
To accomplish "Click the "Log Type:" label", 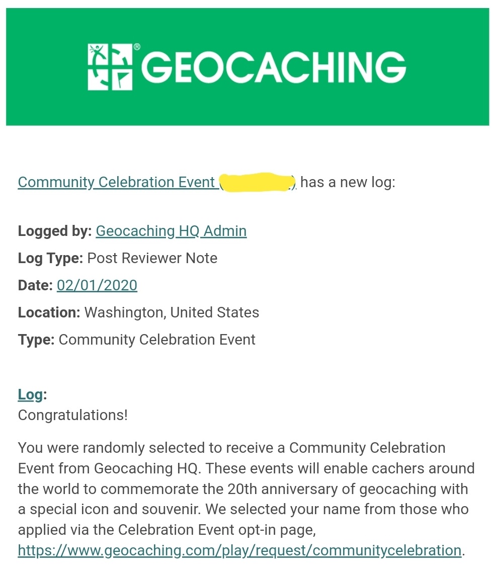I will click(50, 258).
